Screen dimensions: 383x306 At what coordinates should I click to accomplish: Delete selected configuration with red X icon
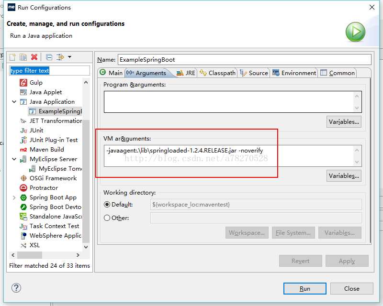(x=34, y=57)
